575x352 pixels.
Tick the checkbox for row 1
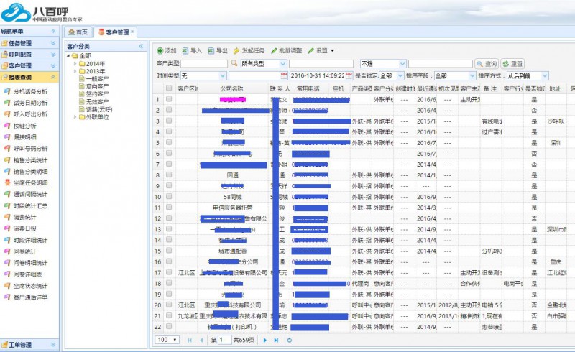[169, 100]
